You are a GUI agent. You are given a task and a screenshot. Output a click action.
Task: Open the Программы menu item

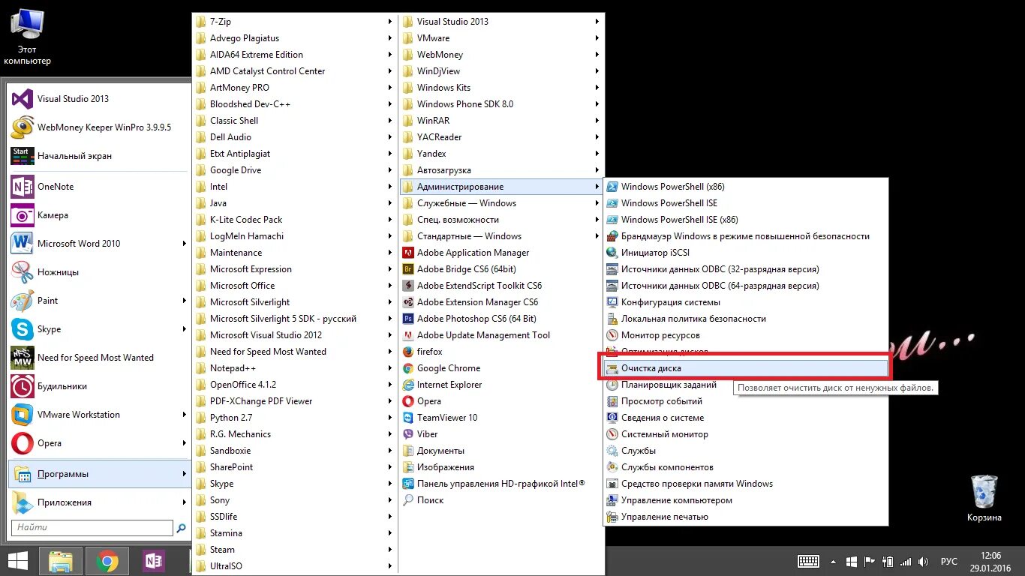99,474
